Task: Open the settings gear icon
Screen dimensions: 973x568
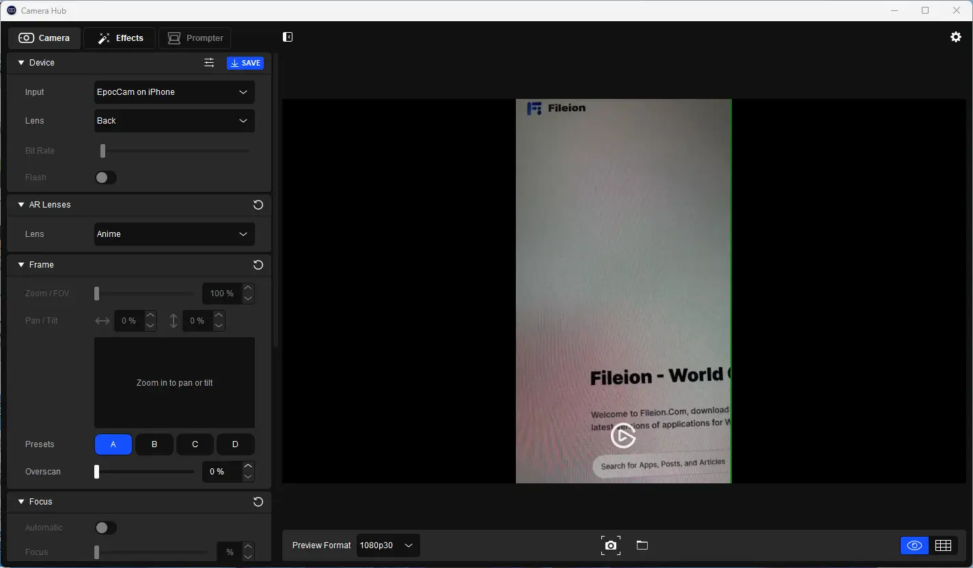Action: tap(955, 37)
